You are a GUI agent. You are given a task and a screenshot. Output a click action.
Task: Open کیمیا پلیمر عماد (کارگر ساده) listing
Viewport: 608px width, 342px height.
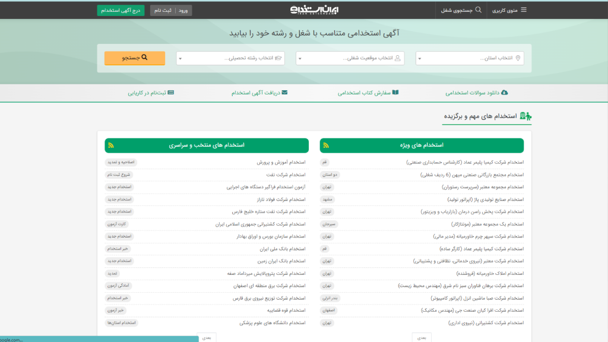[482, 249]
